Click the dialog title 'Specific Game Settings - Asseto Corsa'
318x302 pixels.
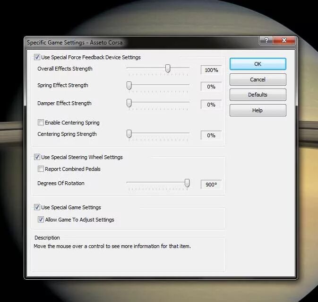coord(75,43)
